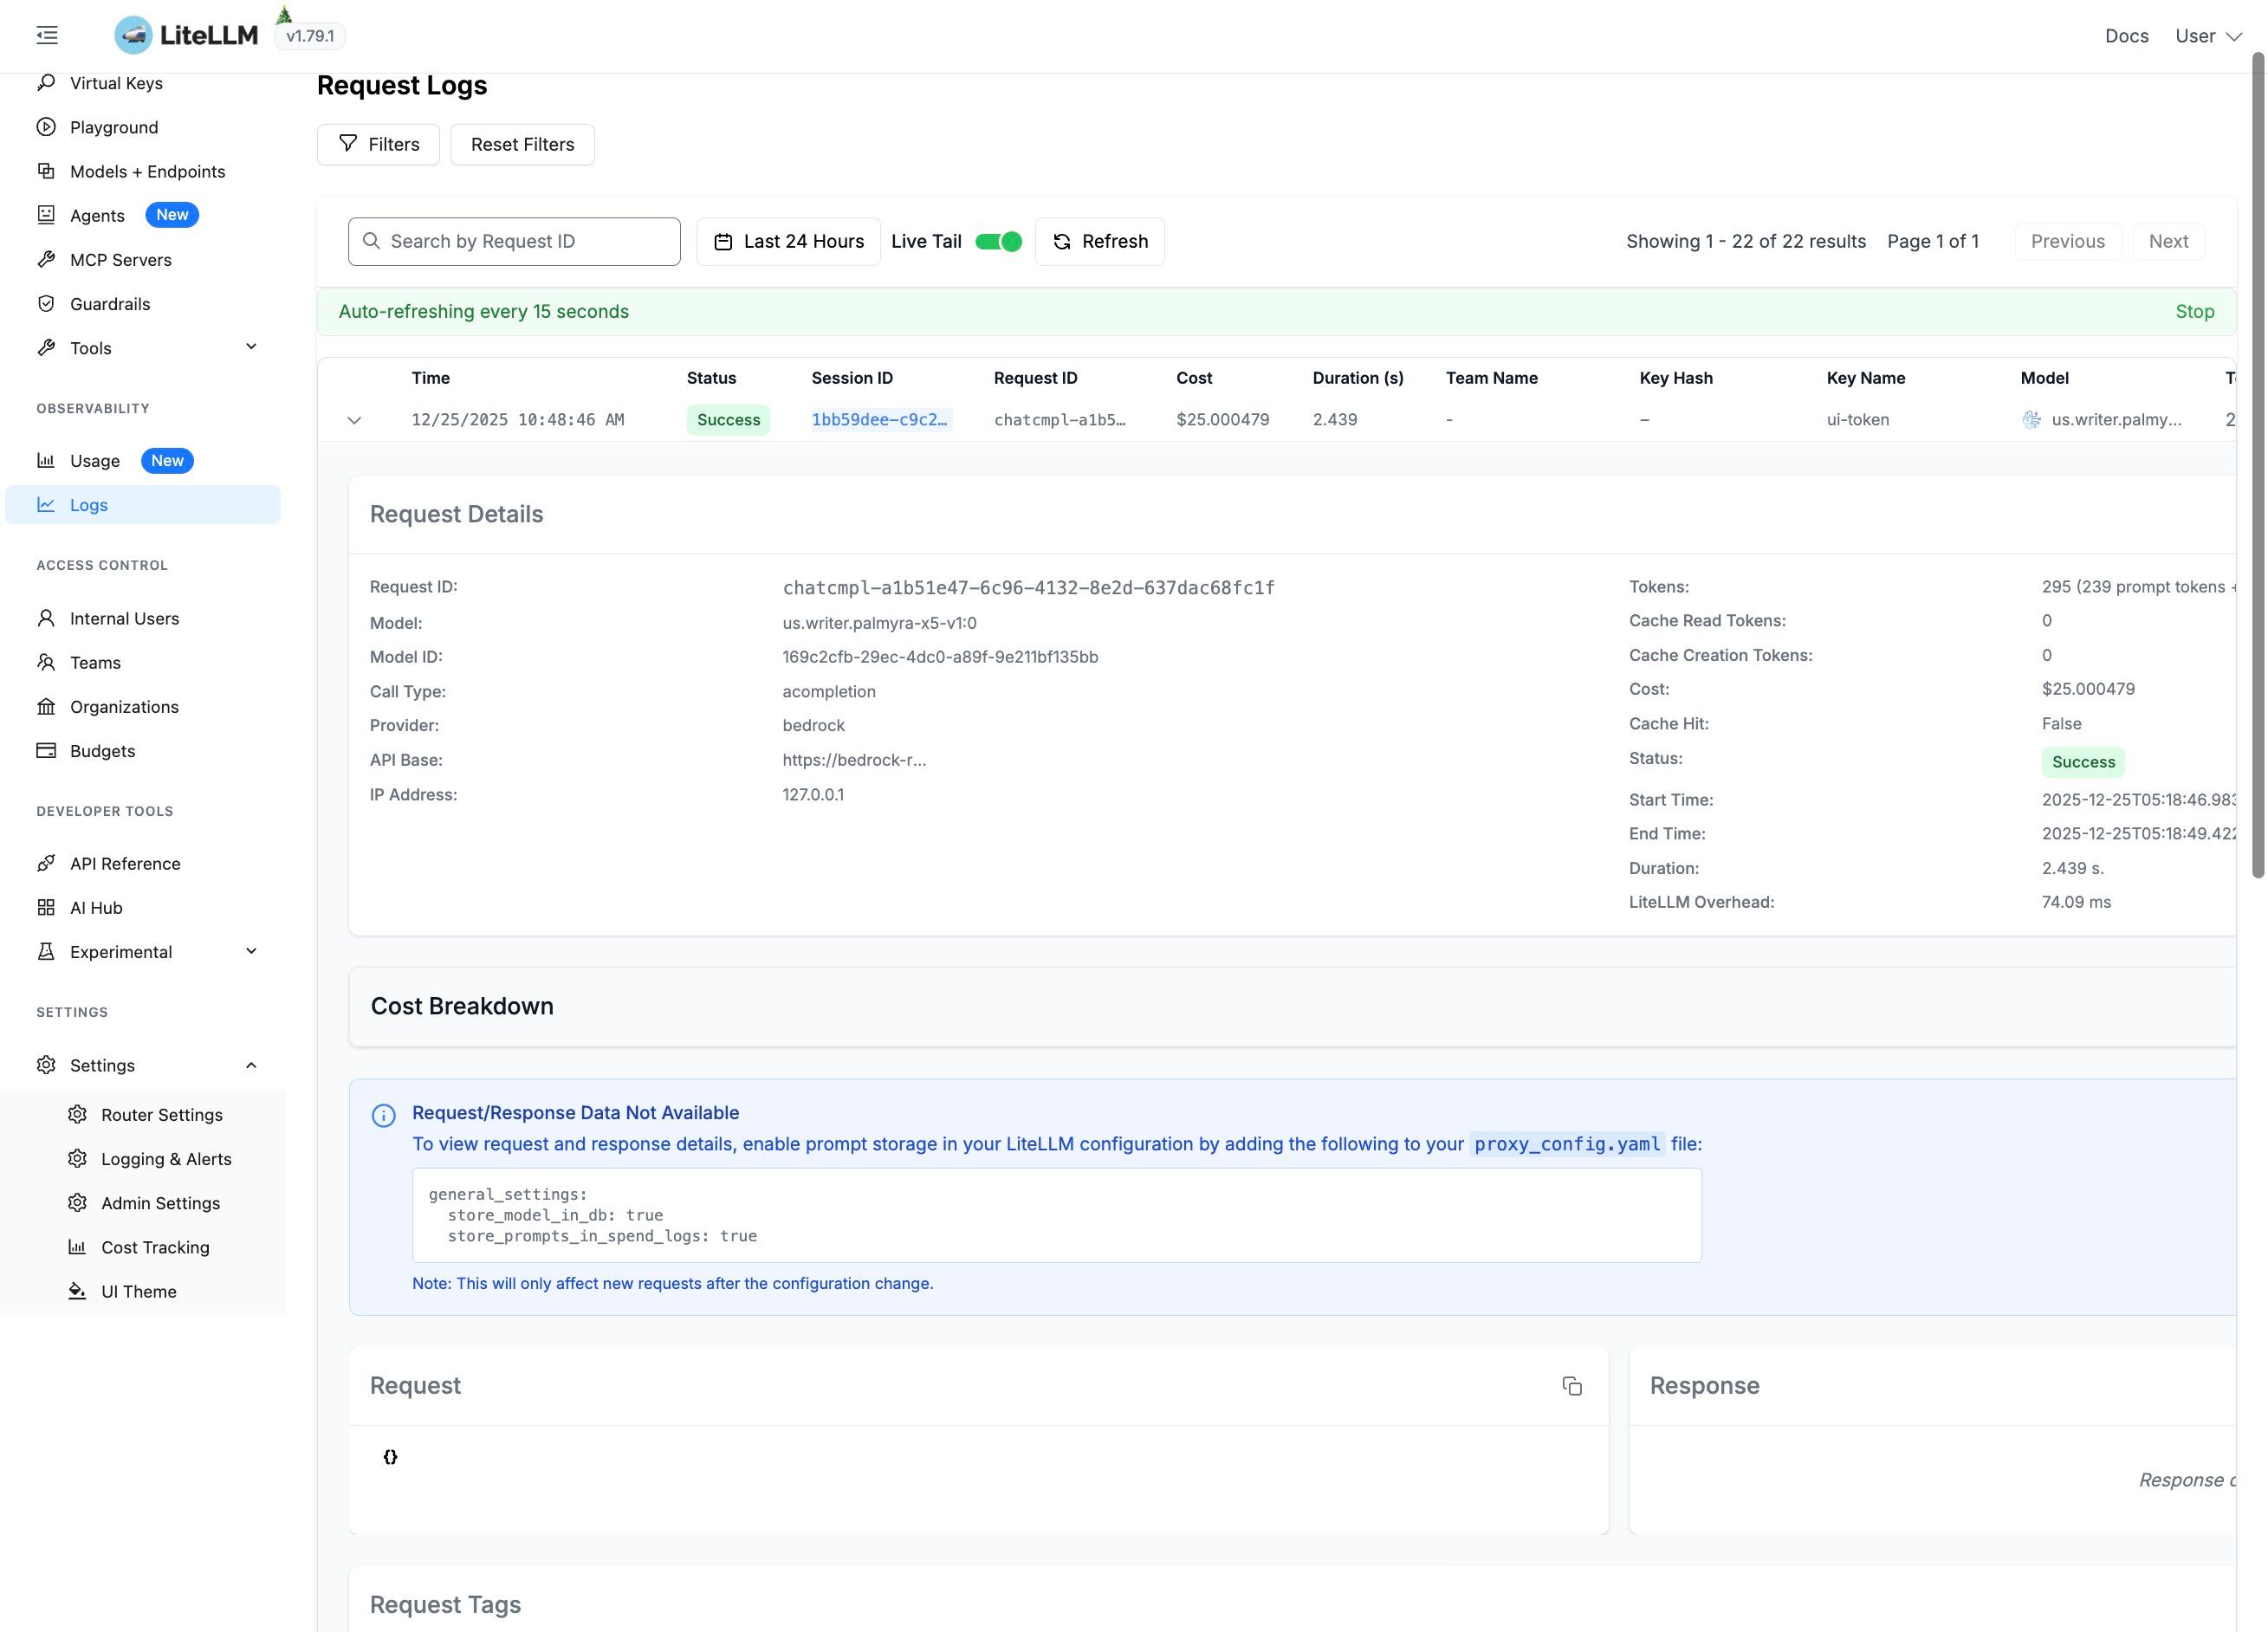Image resolution: width=2268 pixels, height=1632 pixels.
Task: Click the MCP Servers wrench icon
Action: 46,260
